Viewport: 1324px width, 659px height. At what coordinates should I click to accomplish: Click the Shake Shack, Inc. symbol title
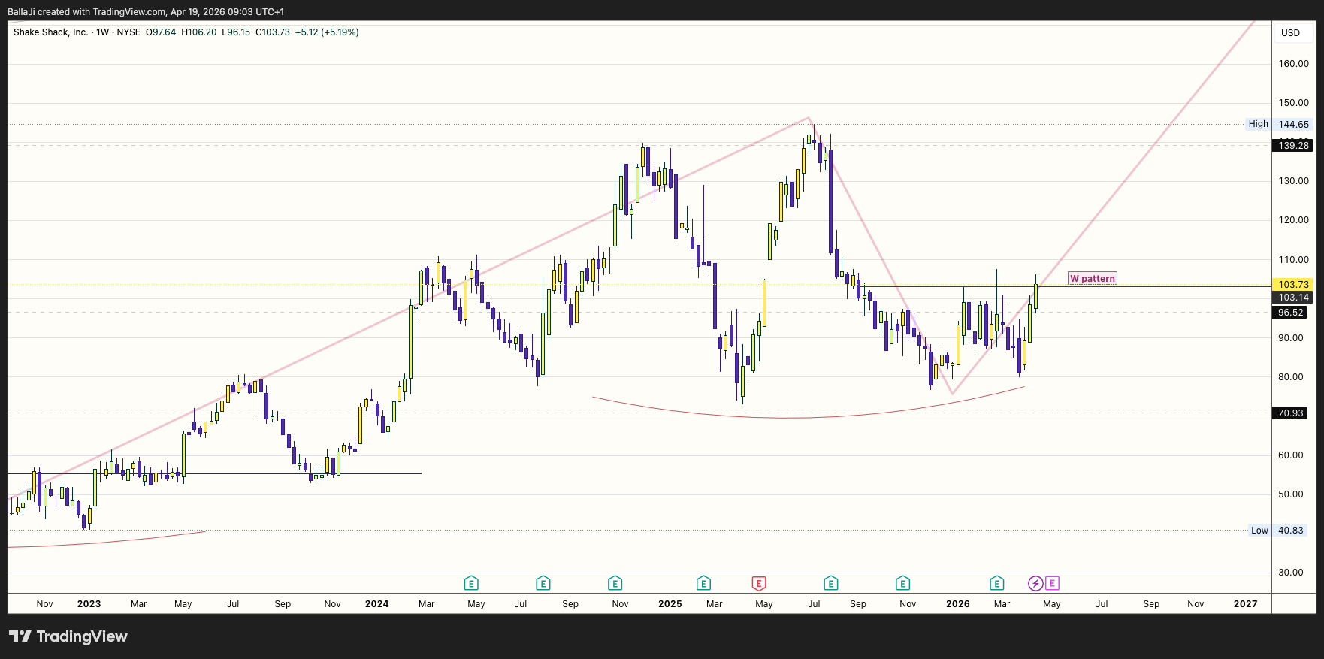(x=50, y=32)
